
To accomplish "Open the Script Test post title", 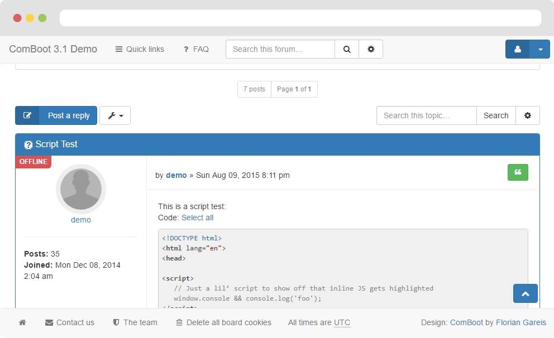I will pyautogui.click(x=56, y=144).
